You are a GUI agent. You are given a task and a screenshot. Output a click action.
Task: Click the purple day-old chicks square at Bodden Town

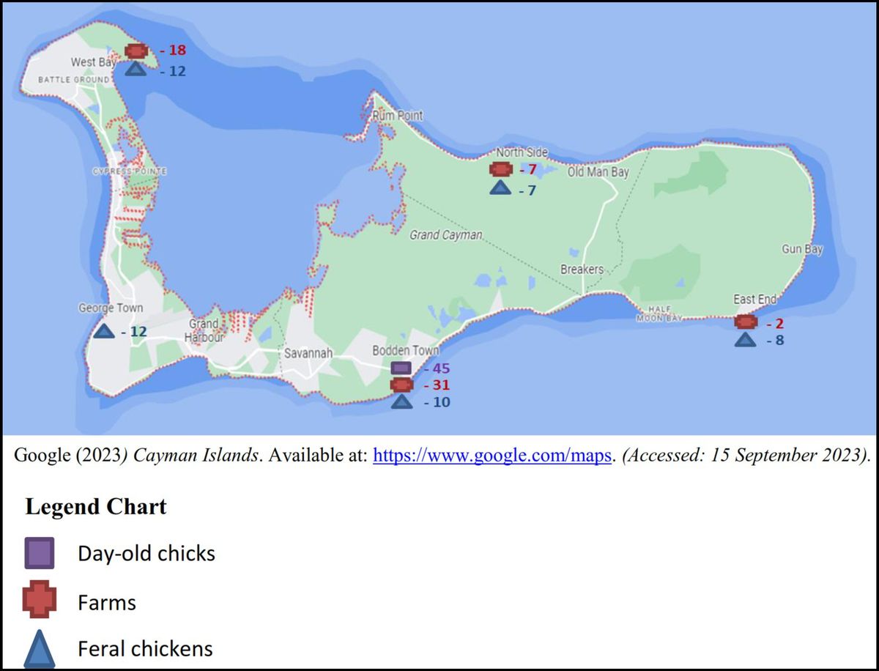[x=401, y=368]
